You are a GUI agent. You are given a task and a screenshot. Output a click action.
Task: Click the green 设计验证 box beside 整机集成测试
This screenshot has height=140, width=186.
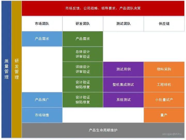83,84
